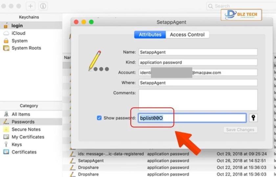Select the Keys category

click(17, 145)
